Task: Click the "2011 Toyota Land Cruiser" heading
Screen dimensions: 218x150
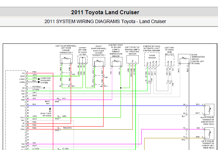Action: point(105,12)
